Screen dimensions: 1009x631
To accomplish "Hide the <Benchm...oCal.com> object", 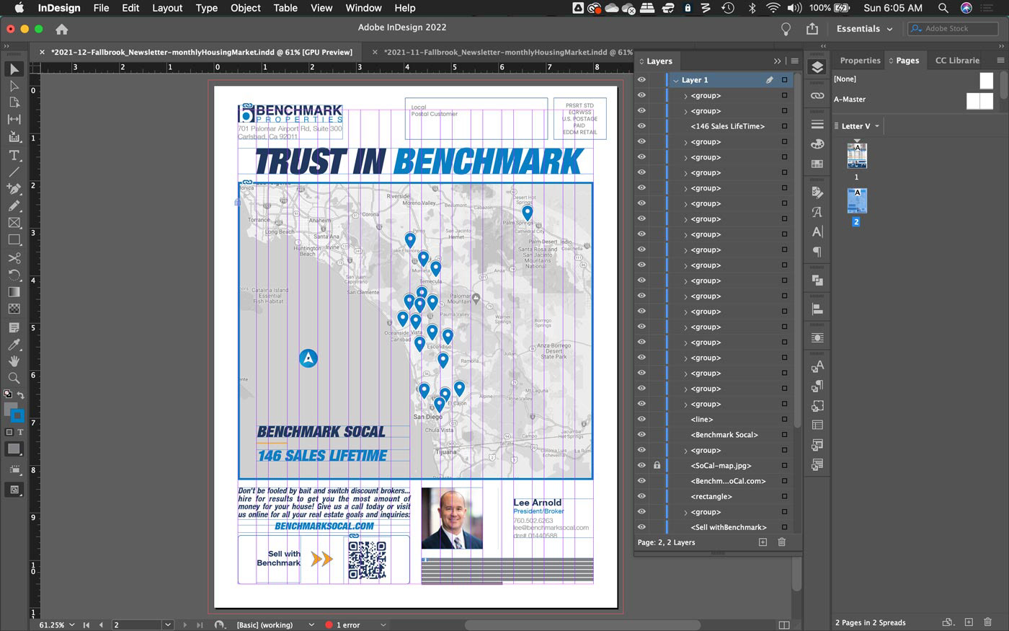I will [641, 481].
